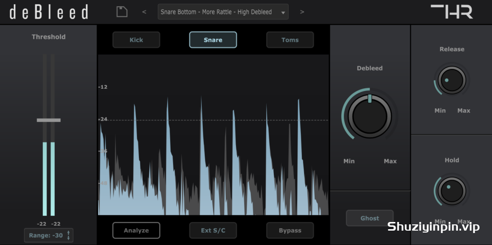Go to previous preset with left arrow
The width and height of the screenshot is (492, 245).
click(x=144, y=12)
